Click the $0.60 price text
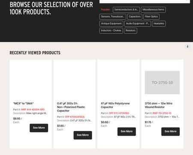This screenshot has width=193, height=155. [x=105, y=122]
